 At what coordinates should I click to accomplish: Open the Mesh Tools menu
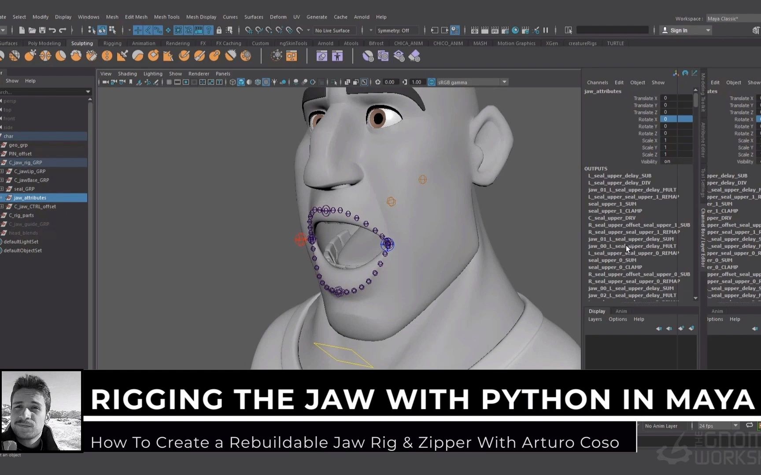tap(167, 17)
